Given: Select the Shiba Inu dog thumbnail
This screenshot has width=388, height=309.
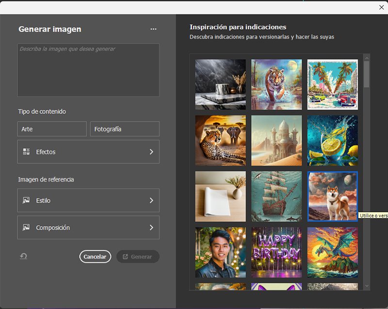Looking at the screenshot, I should (x=332, y=196).
